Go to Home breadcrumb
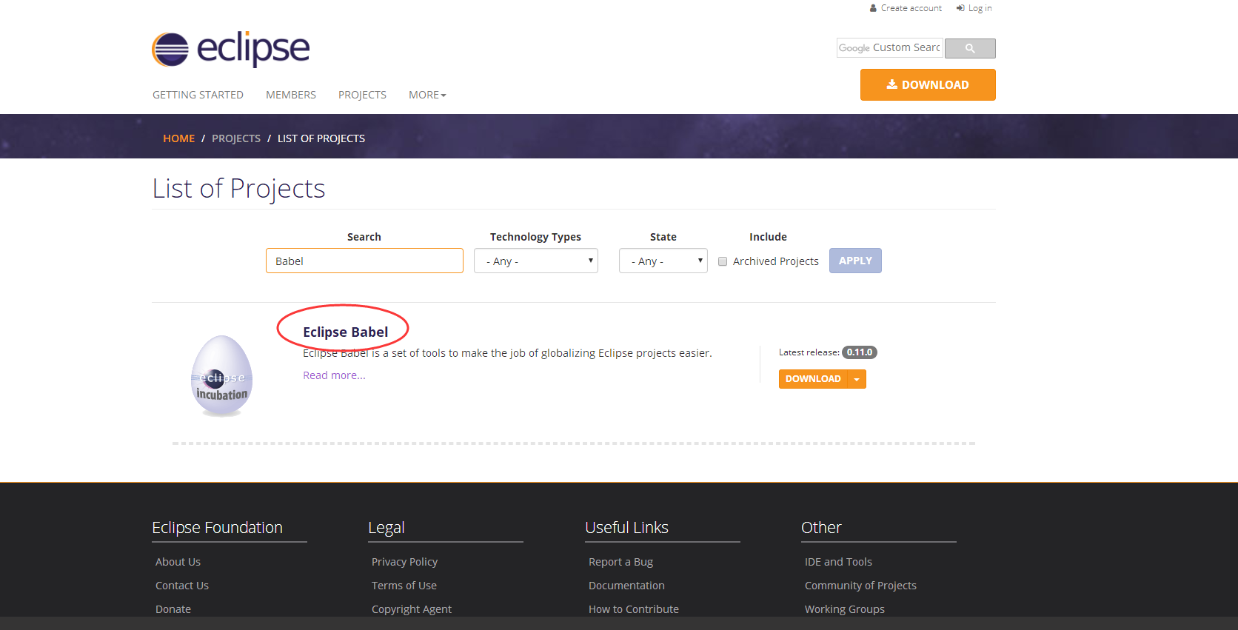1238x630 pixels. [178, 138]
